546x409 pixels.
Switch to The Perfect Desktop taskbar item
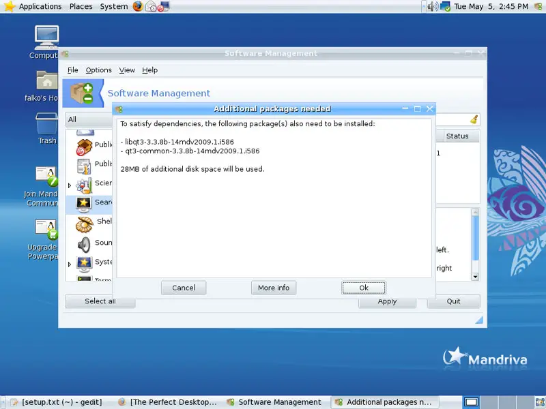click(x=167, y=402)
